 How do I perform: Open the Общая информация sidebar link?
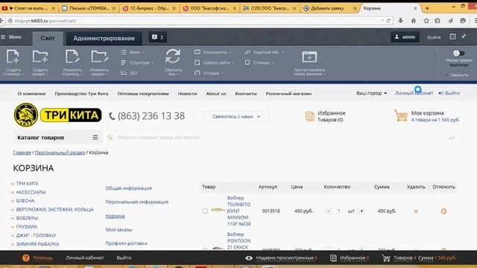click(128, 188)
